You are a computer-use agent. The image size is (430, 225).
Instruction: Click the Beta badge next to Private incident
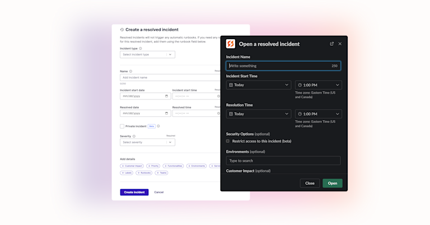click(152, 126)
